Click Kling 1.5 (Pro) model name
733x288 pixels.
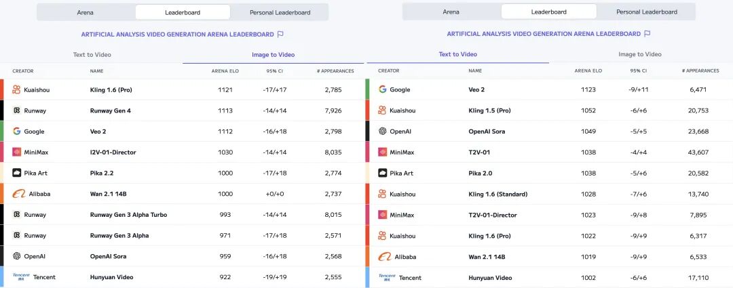(x=489, y=110)
